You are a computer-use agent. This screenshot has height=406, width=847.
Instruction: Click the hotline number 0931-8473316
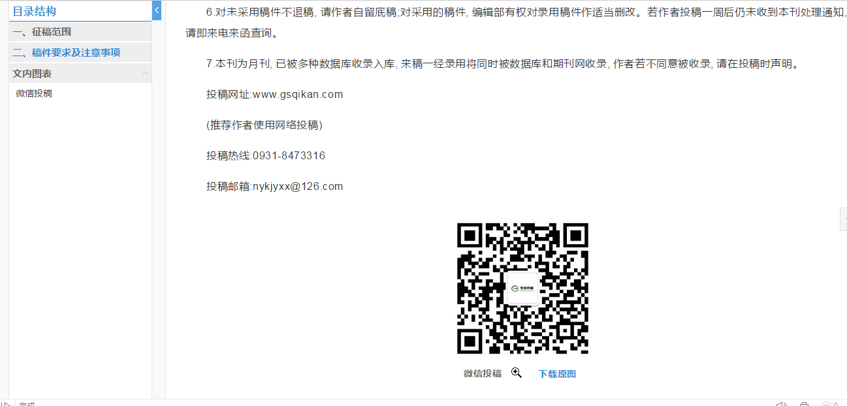(289, 155)
